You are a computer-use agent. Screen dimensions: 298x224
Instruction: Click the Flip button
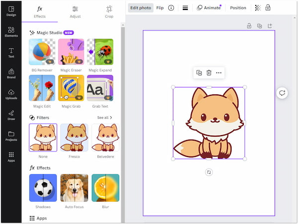(160, 8)
